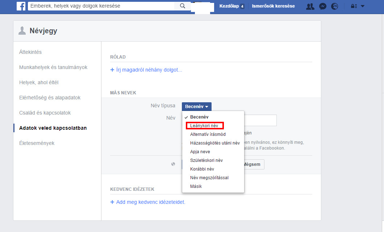The image size is (384, 232).
Task: Click the Névjegy heading
Action: click(43, 31)
